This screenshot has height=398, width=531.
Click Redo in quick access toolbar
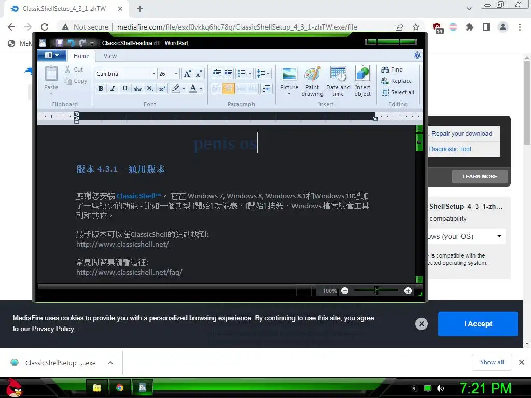click(82, 43)
